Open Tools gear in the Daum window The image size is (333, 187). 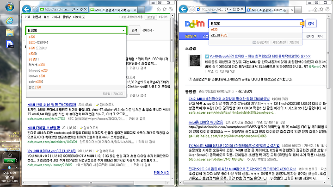(327, 9)
